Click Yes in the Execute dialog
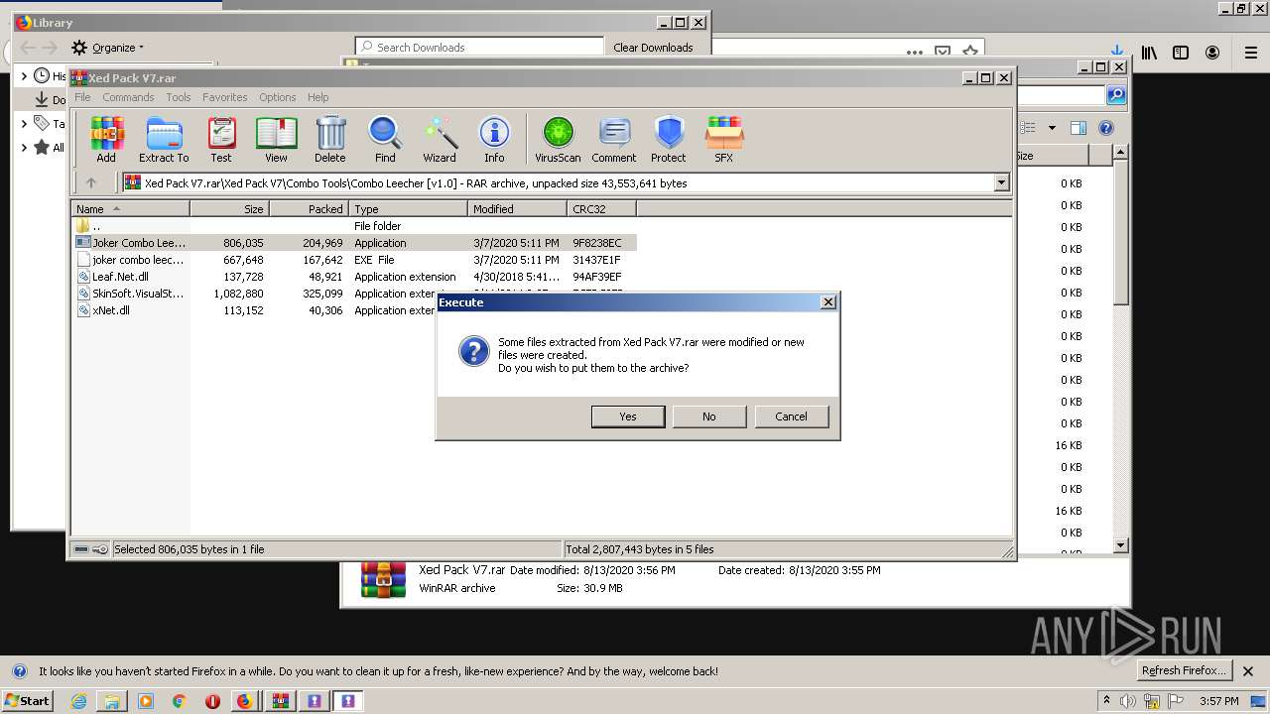 (628, 416)
